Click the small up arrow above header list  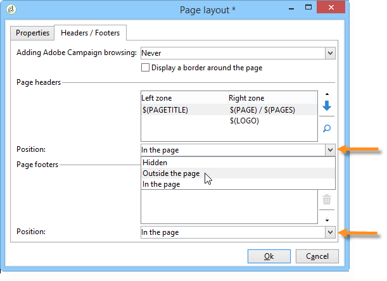point(327,94)
